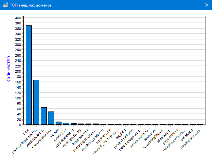Image resolution: width=212 pixels, height=163 pixels.
Task: Click the chart icon in the title bar
Action: pos(5,5)
